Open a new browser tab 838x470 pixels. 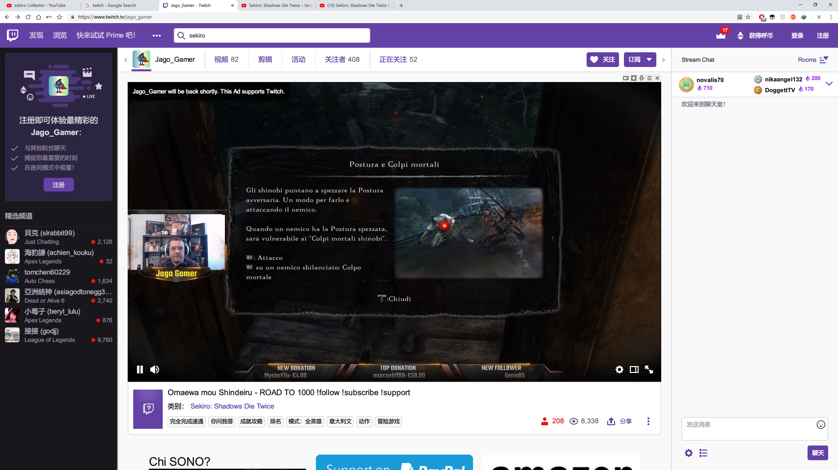pyautogui.click(x=401, y=5)
